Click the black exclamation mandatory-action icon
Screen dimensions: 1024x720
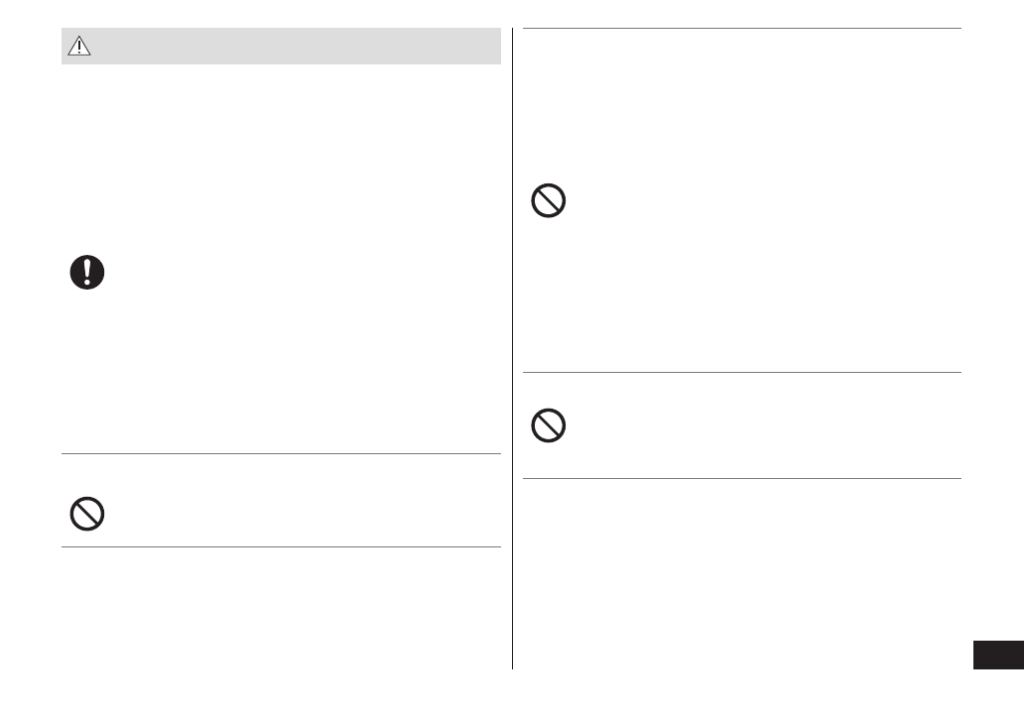pos(87,272)
